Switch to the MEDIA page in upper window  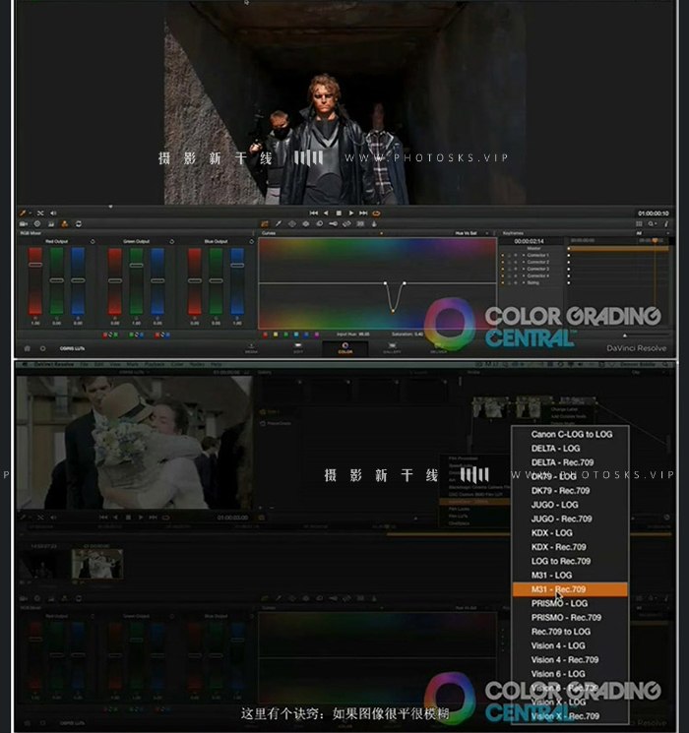pyautogui.click(x=251, y=348)
